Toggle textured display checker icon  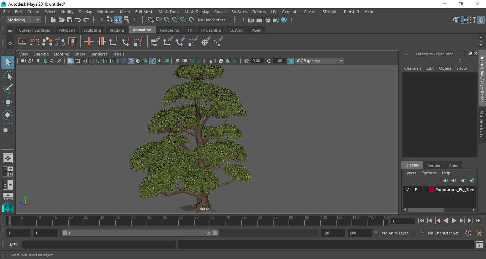pyautogui.click(x=152, y=61)
